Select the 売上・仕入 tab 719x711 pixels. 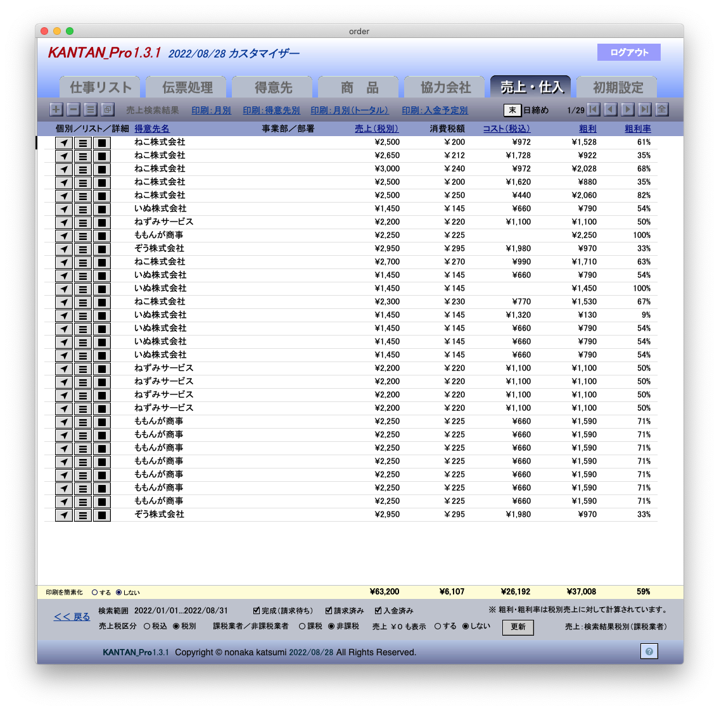tap(530, 87)
